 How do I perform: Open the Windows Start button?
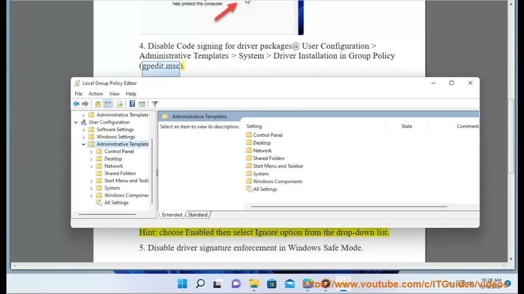(x=182, y=283)
